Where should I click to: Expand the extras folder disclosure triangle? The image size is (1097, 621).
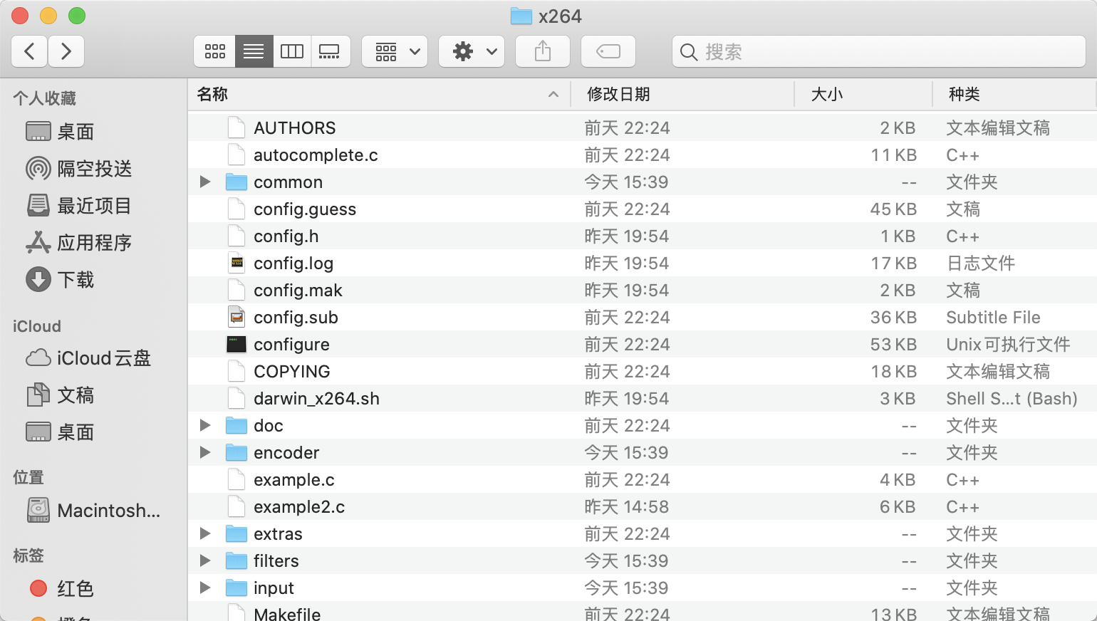(205, 533)
